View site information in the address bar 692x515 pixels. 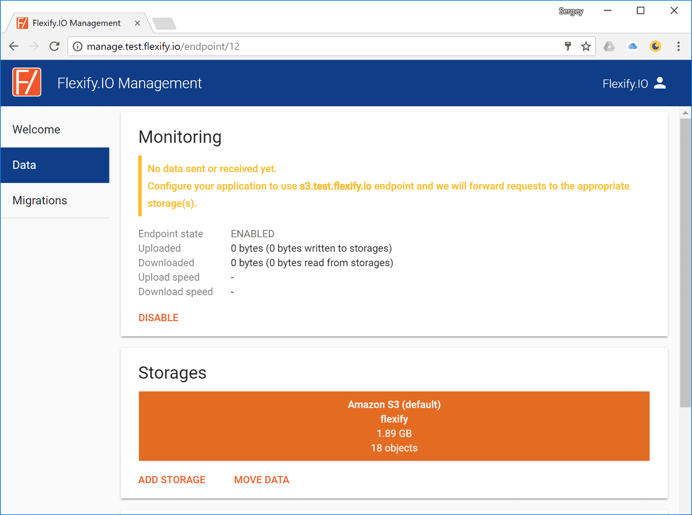(77, 47)
